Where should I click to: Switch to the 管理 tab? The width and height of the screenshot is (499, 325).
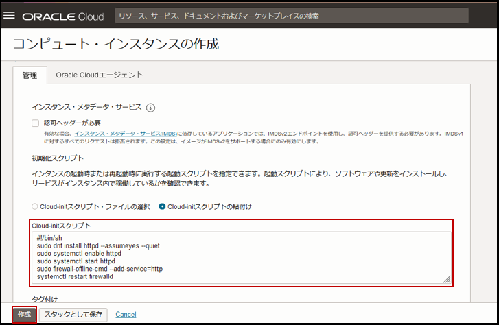30,75
